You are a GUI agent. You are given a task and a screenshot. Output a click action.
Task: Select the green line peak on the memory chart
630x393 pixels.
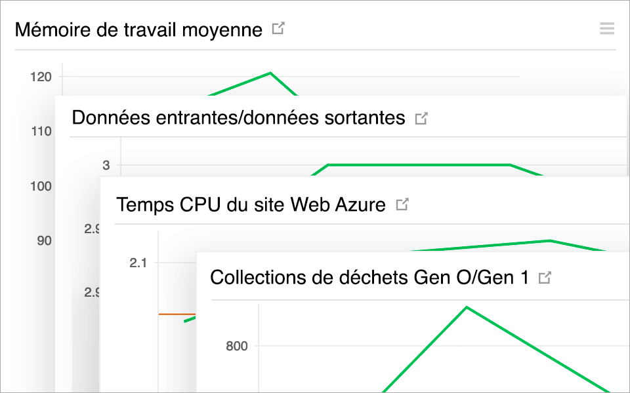tap(270, 73)
